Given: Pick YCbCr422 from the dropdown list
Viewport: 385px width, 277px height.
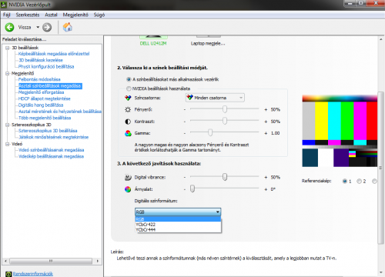Looking at the screenshot, I should 178,224.
